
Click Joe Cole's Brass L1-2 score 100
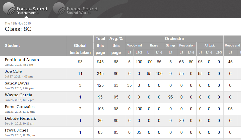[x=159, y=73]
